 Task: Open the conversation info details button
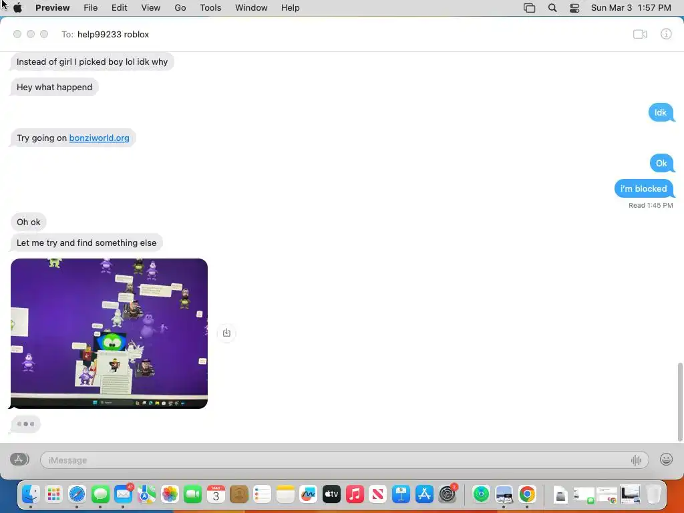[x=666, y=34]
